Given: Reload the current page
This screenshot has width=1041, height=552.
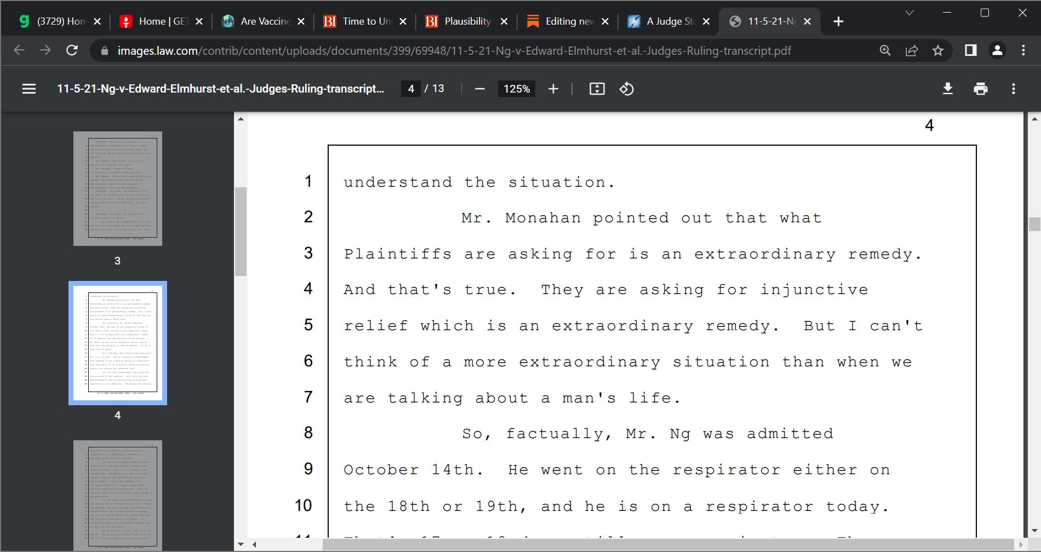Looking at the screenshot, I should pyautogui.click(x=72, y=50).
